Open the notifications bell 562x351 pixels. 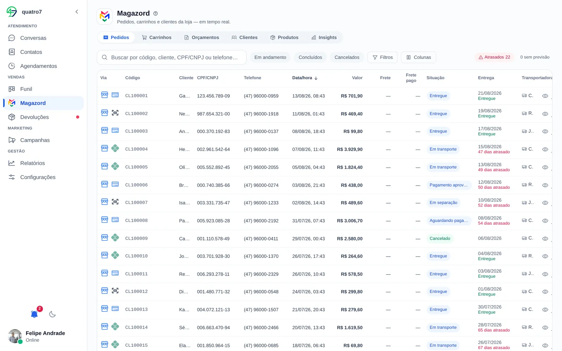(34, 314)
